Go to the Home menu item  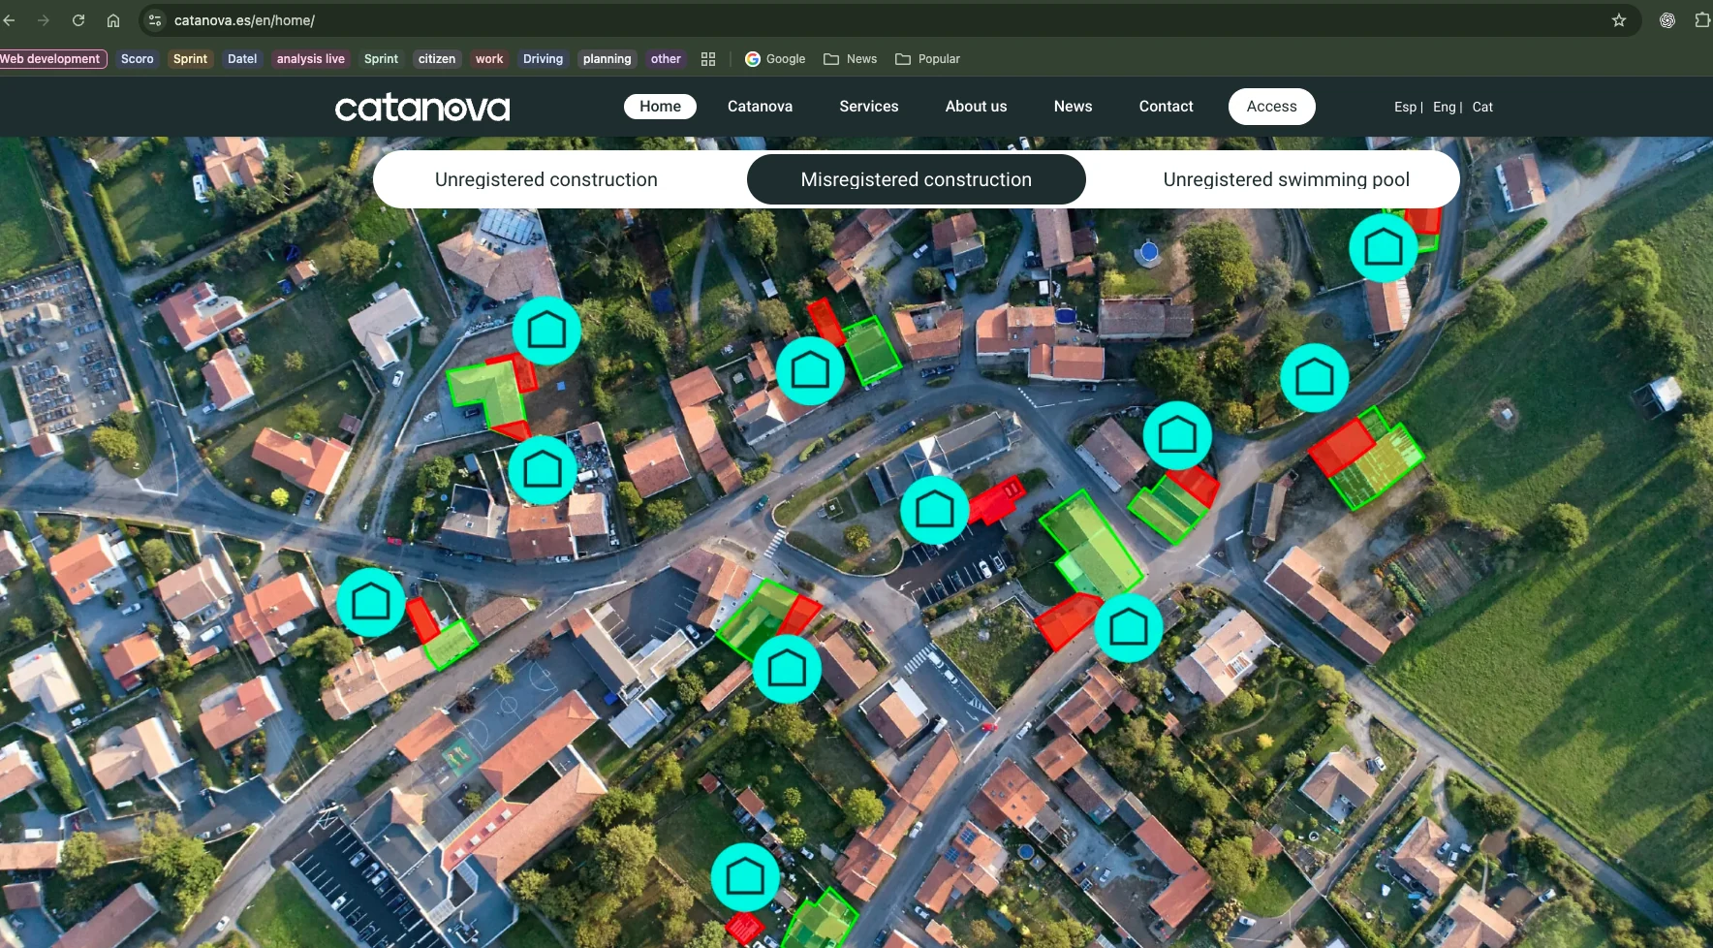pyautogui.click(x=660, y=107)
